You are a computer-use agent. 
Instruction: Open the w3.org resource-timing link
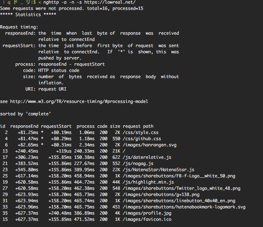79,101
